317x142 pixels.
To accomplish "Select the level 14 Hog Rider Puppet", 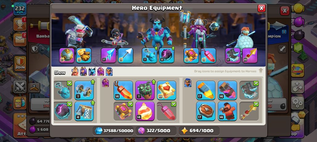I will (x=227, y=111).
